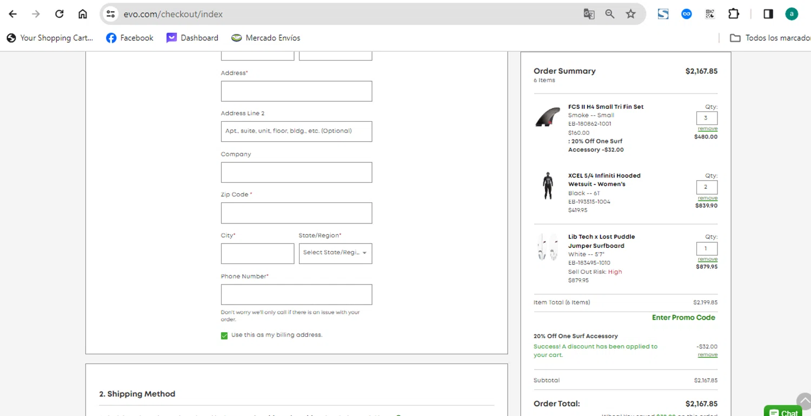
Task: Open the blue S extension icon
Action: click(663, 14)
